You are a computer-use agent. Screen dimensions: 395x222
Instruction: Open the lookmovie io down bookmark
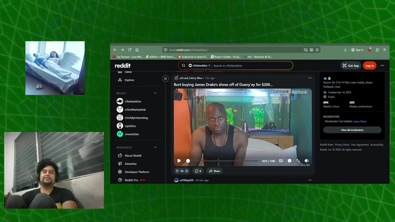point(193,57)
